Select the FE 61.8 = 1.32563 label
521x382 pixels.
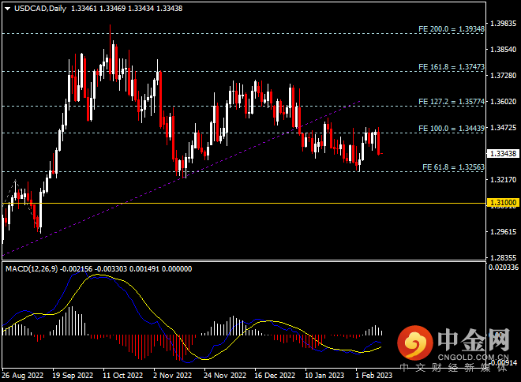click(452, 167)
